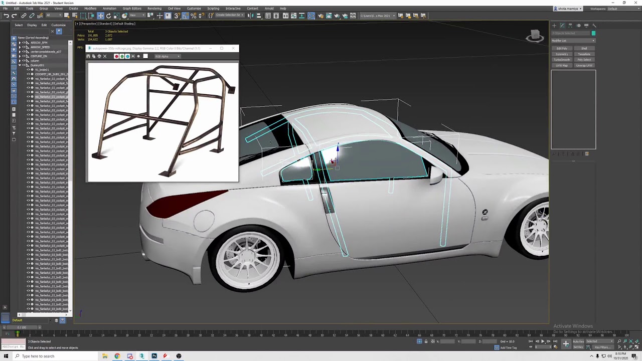This screenshot has width=642, height=361.
Task: Toggle the Auto Key mode button
Action: coord(578,341)
